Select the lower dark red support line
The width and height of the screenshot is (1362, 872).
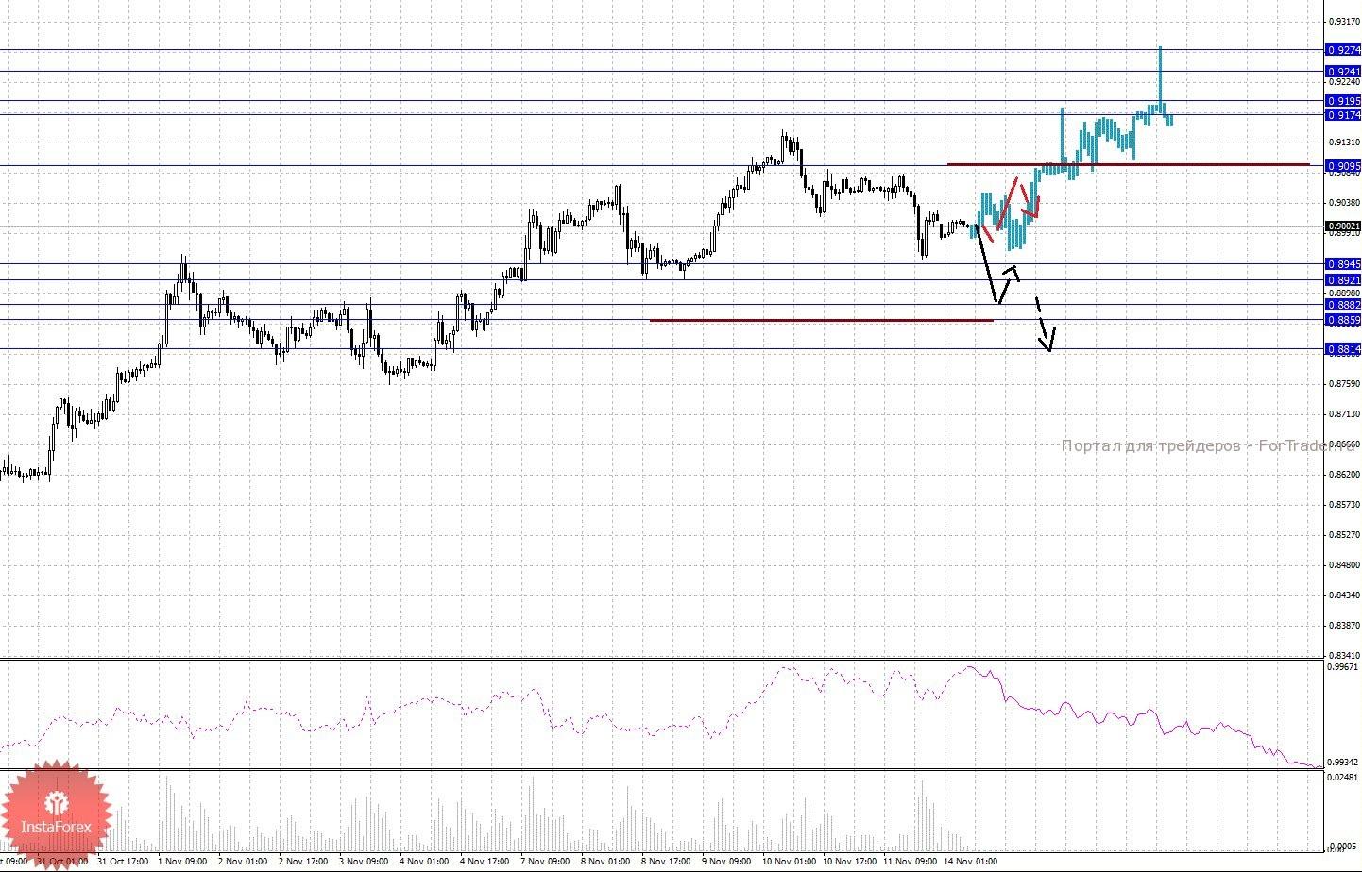point(822,320)
